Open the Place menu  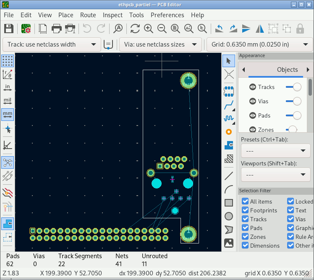coord(65,15)
